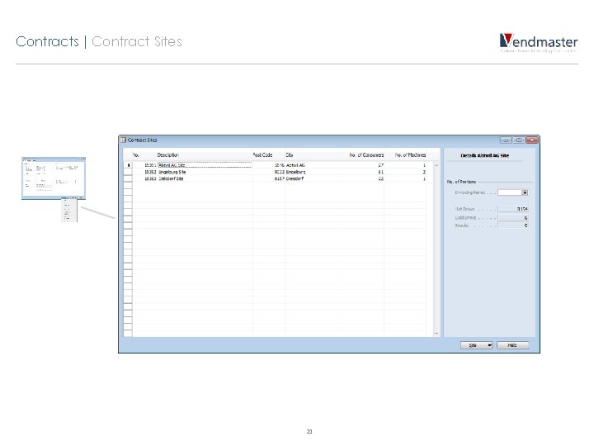Click the first row's site description field
Image resolution: width=594 pixels, height=446 pixels.
205,165
